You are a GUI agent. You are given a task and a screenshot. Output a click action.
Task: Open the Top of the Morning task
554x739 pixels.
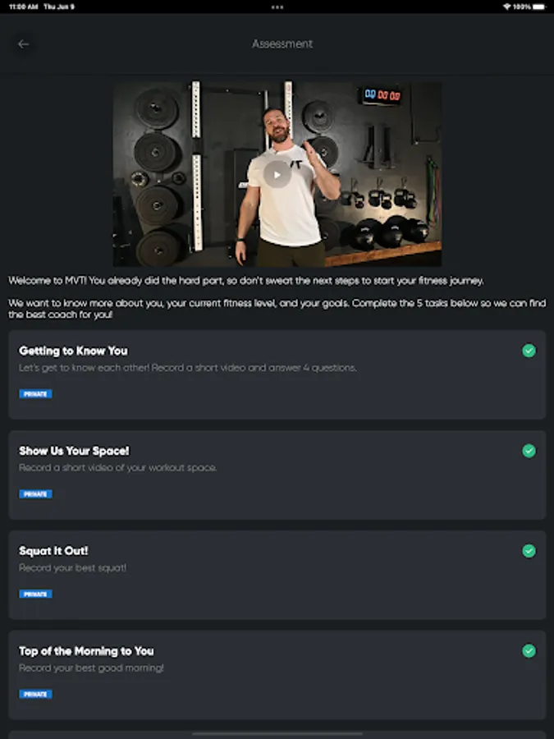coord(277,675)
